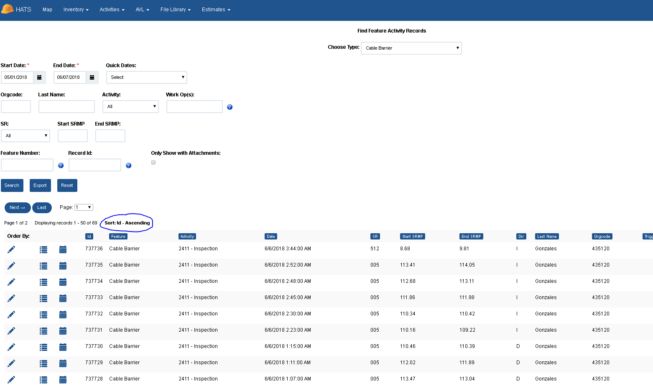653x388 pixels.
Task: Edit record 737728 using its pencil icon
Action: click(x=11, y=380)
